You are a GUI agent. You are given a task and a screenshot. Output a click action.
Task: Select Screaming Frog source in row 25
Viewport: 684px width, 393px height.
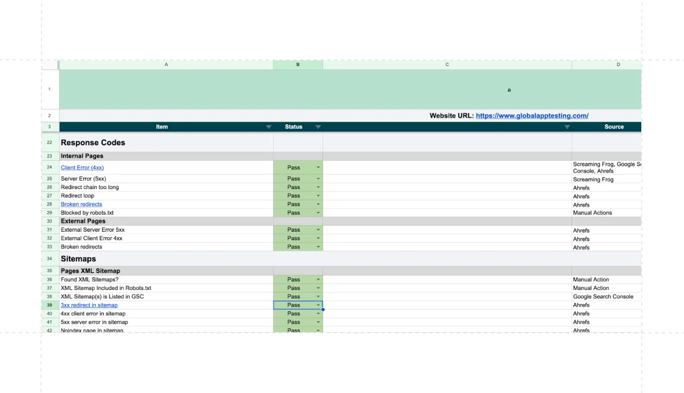[x=606, y=179]
